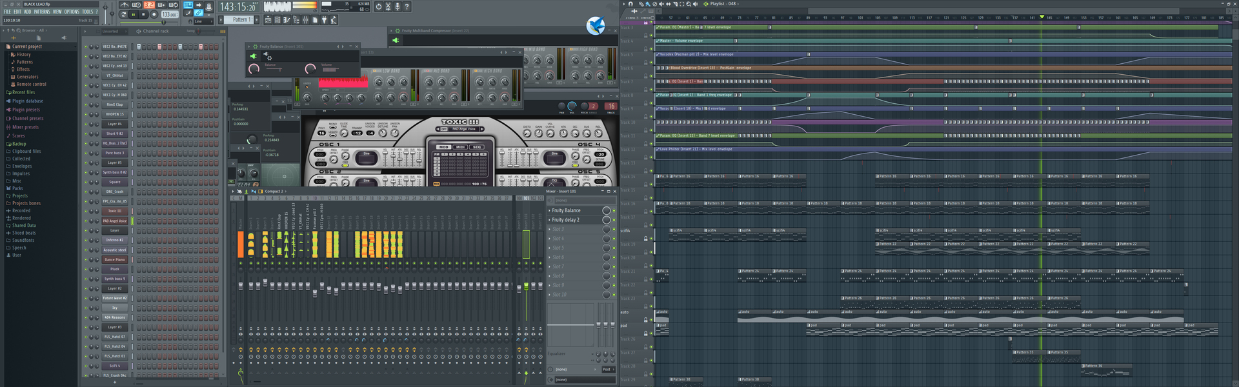Click the stop button
This screenshot has width=1239, height=387.
click(x=143, y=14)
